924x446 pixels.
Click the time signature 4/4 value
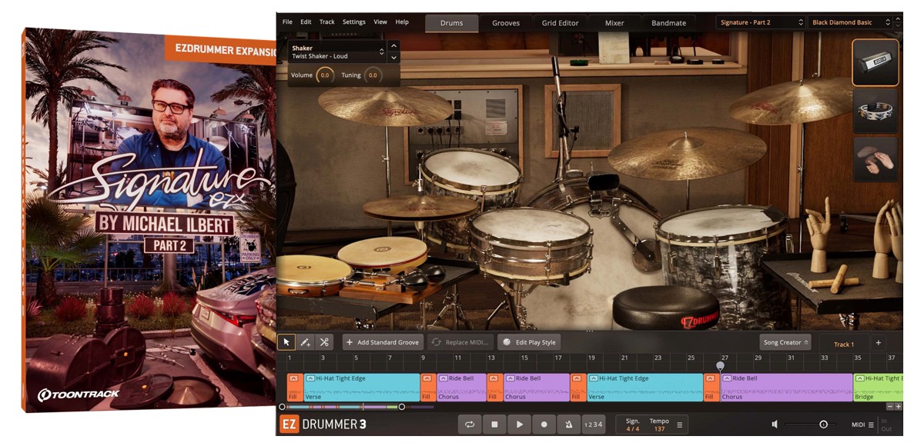pyautogui.click(x=632, y=428)
